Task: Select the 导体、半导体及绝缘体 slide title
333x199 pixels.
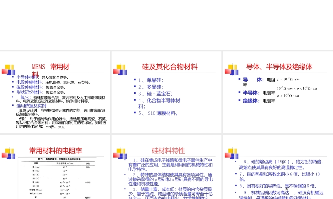Action: (279, 67)
